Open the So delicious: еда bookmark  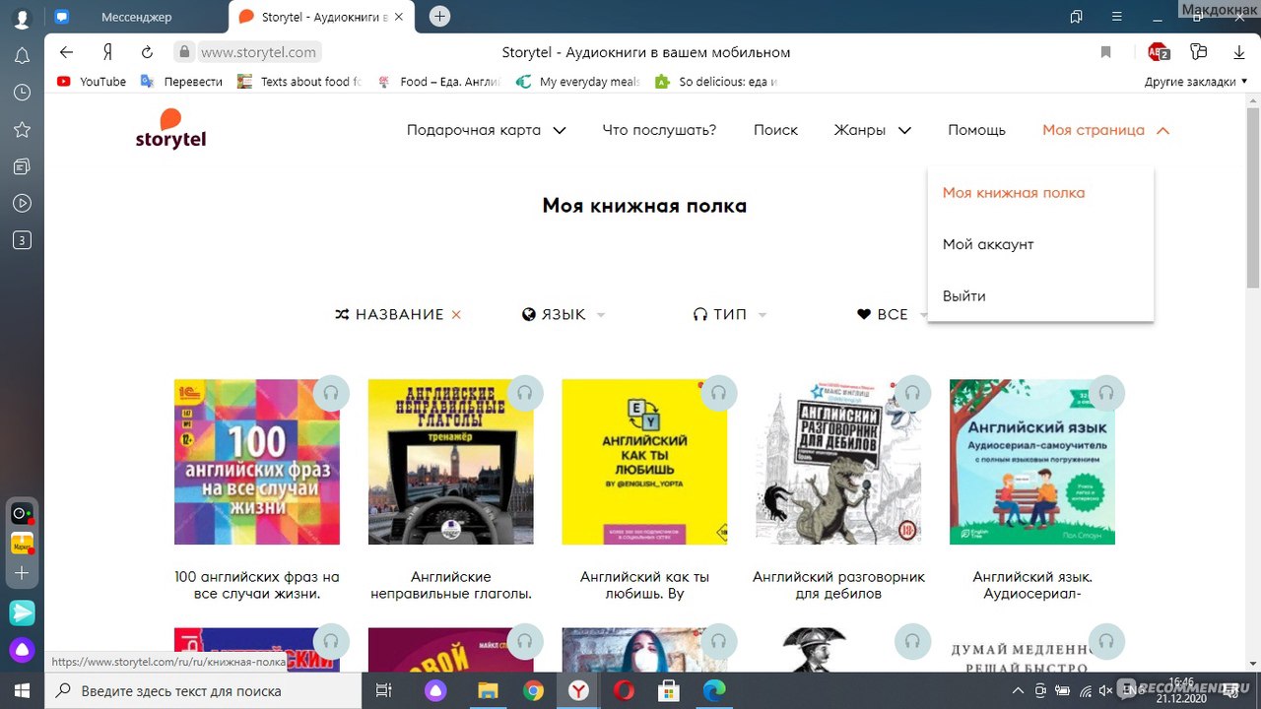tap(717, 82)
